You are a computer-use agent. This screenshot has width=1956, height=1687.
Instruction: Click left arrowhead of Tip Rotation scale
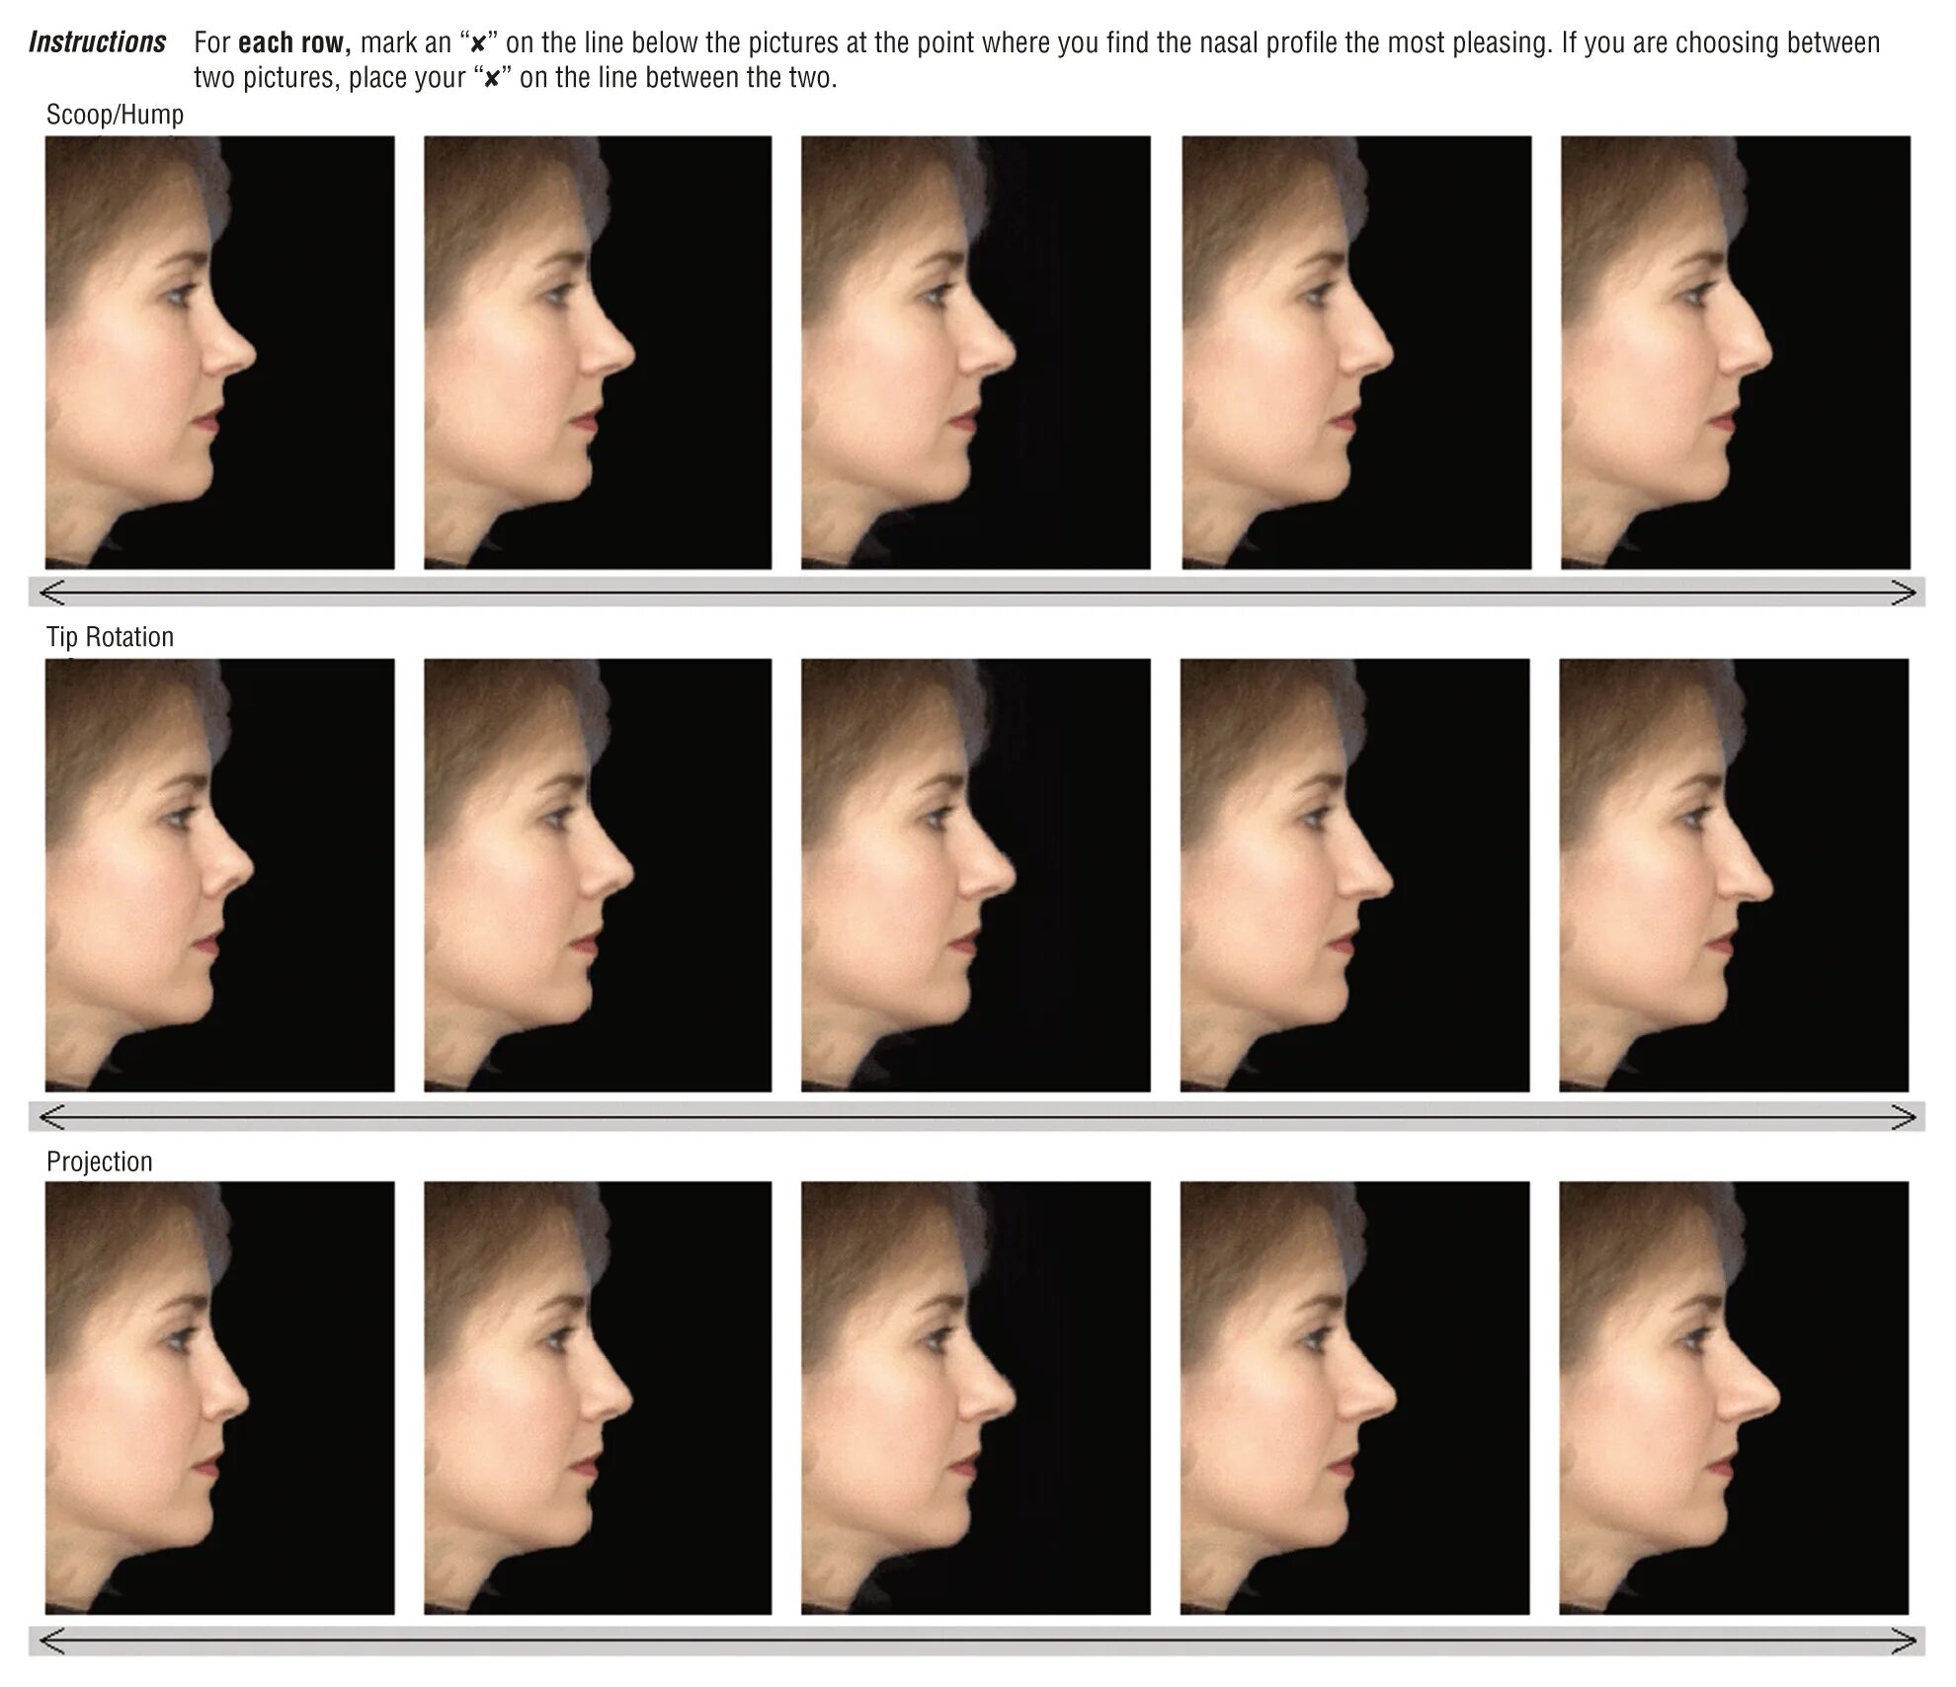coord(49,1117)
